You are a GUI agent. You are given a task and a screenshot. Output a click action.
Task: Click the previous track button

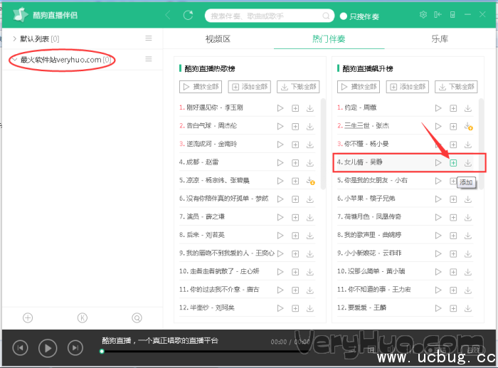point(21,347)
